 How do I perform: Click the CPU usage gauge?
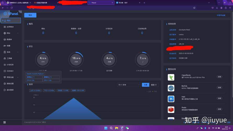[43, 59]
